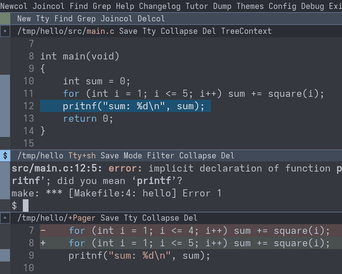Open Config from the top bar
The width and height of the screenshot is (342, 274).
283,6
